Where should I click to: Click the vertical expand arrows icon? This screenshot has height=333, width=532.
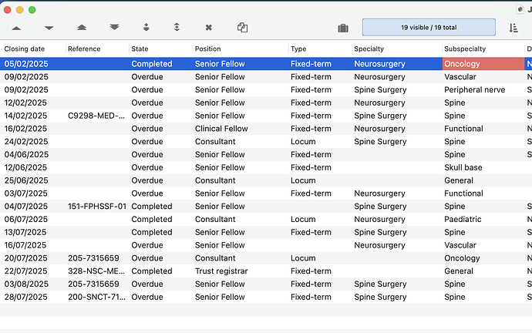click(177, 27)
